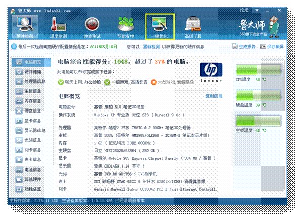This screenshot has height=222, width=305.
Task: Select 其他硬件 in the sidebar
Action: 29,179
